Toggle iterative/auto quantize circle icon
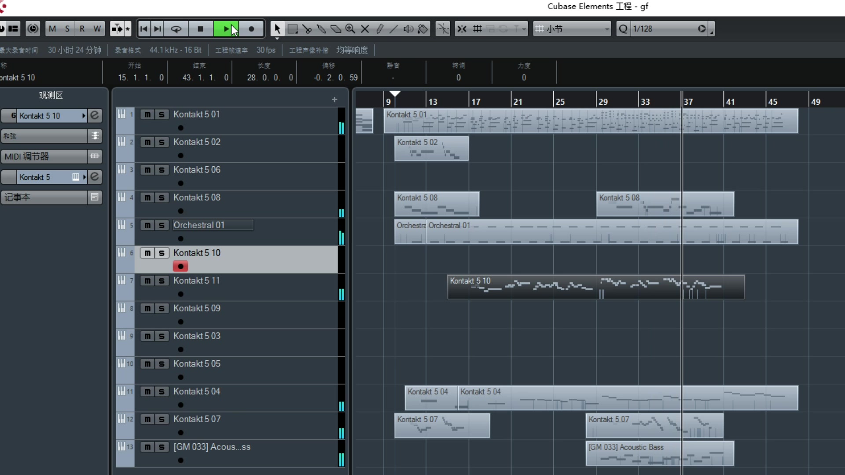Screen dimensions: 845x475 702,29
